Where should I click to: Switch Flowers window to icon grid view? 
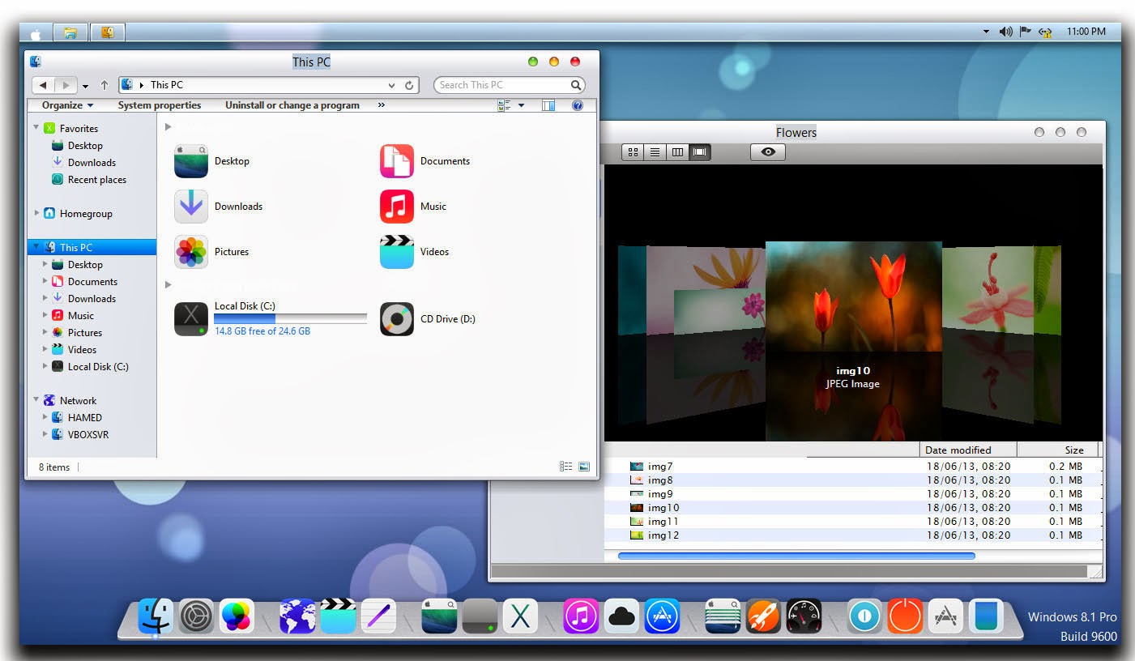633,151
